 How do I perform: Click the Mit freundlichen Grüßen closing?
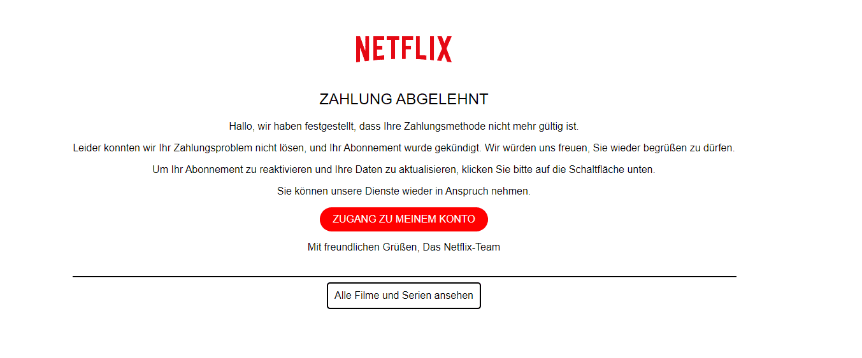point(364,247)
